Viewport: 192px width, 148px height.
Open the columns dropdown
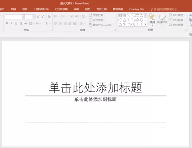[82, 24]
